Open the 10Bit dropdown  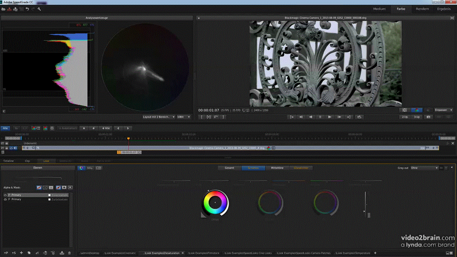[x=183, y=117]
